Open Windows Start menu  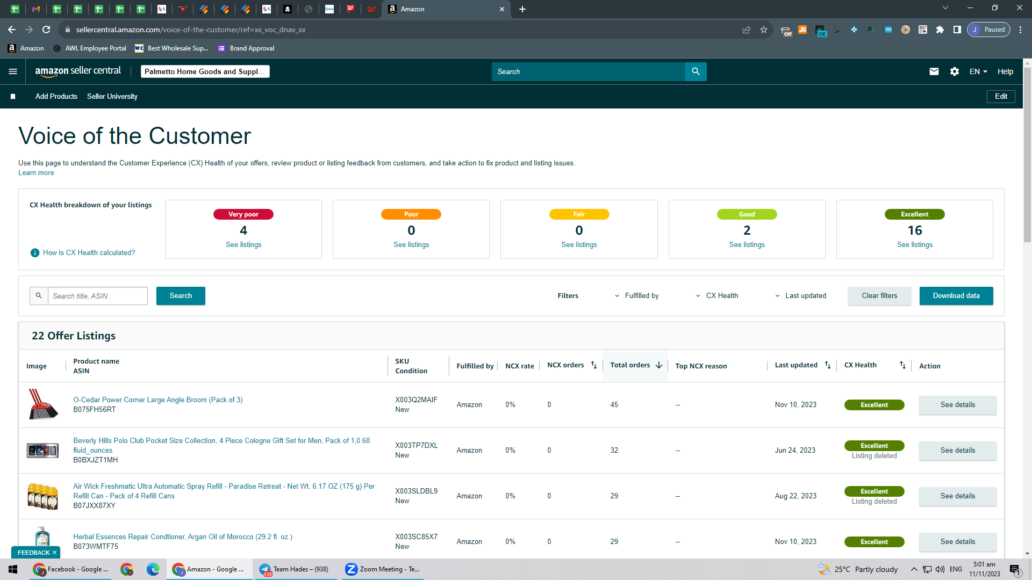(x=13, y=569)
